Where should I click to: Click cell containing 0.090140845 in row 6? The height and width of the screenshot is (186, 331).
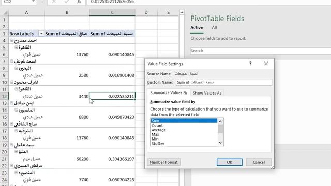[112, 54]
